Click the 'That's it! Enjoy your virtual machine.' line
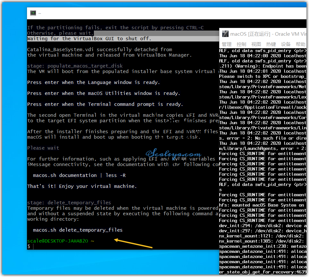Image resolution: width=309 pixels, height=277 pixels. click(x=82, y=186)
